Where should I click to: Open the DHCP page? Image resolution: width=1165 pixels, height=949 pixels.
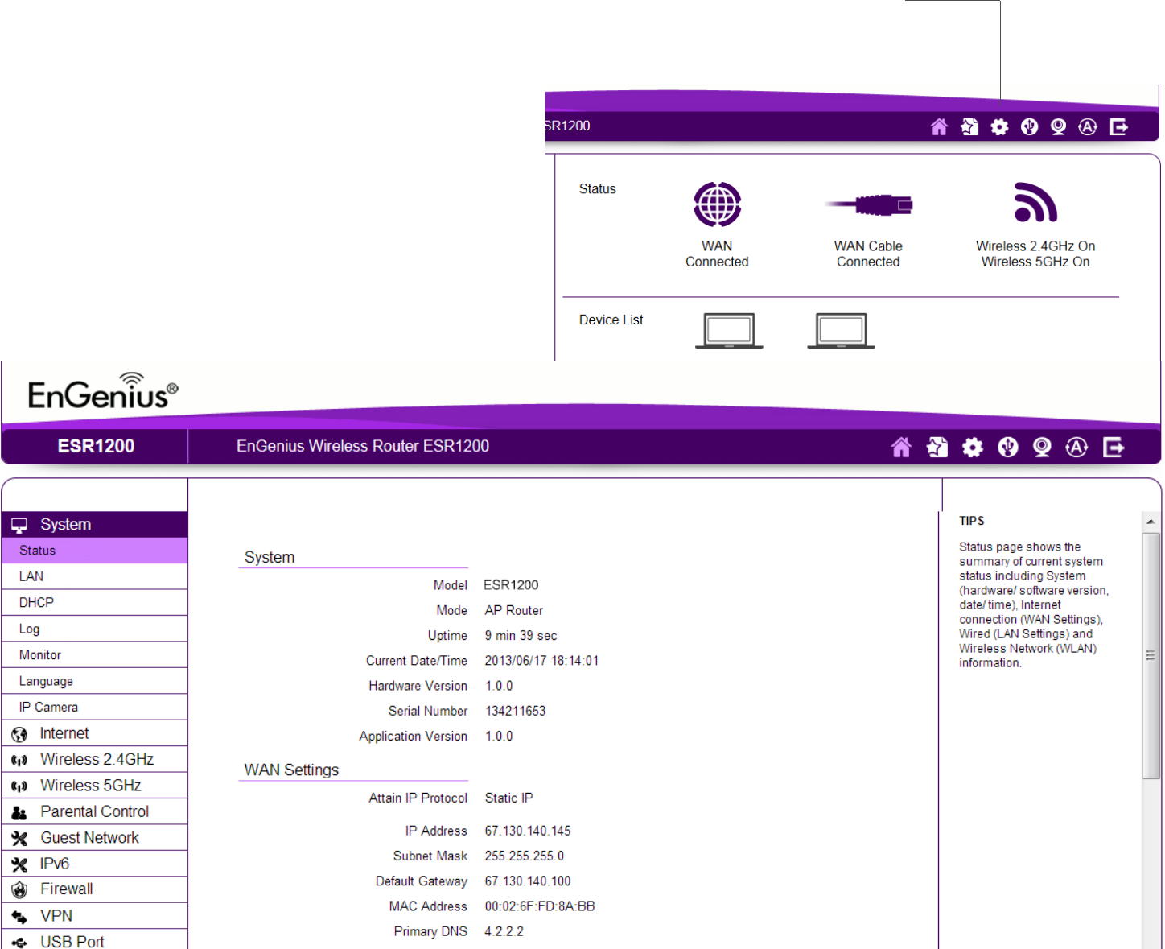click(94, 603)
